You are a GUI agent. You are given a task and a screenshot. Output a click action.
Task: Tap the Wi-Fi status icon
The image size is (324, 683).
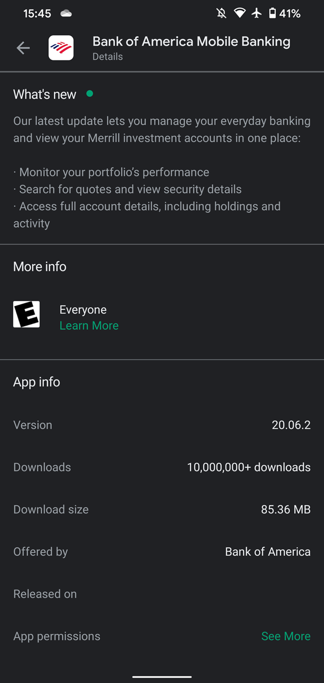(x=239, y=14)
